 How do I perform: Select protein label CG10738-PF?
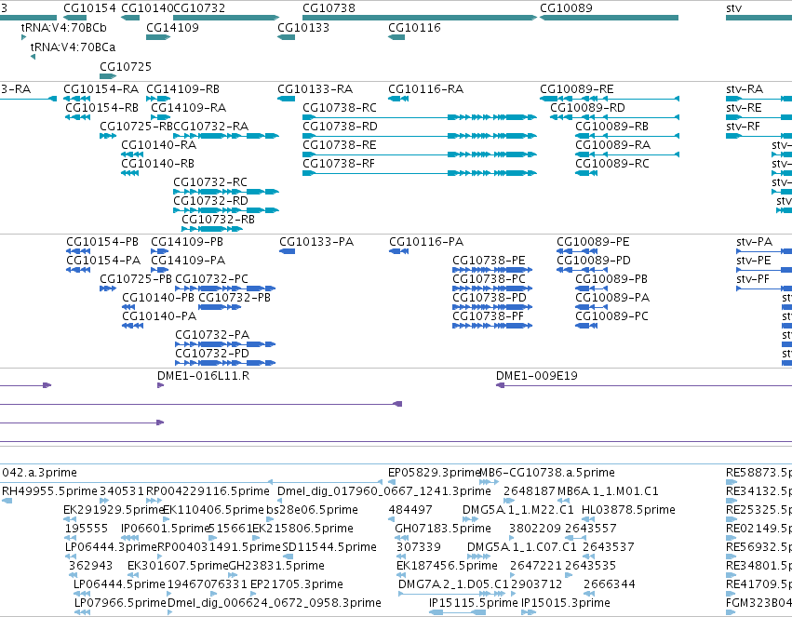pyautogui.click(x=489, y=316)
